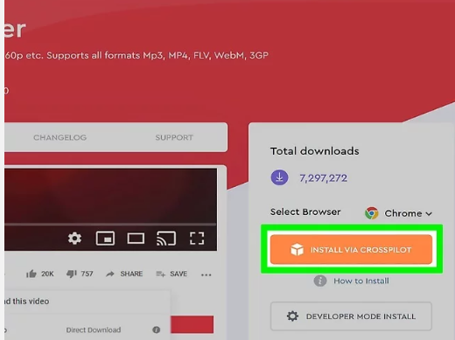Open video settings gear icon
The image size is (455, 340).
(x=74, y=239)
